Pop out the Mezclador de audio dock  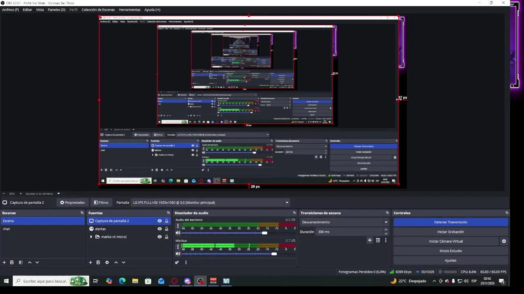tap(294, 213)
